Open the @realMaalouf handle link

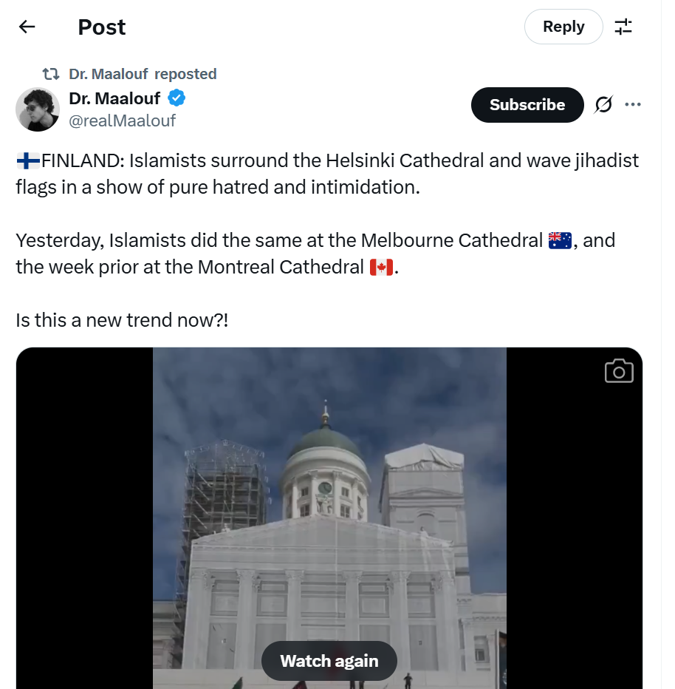(122, 121)
